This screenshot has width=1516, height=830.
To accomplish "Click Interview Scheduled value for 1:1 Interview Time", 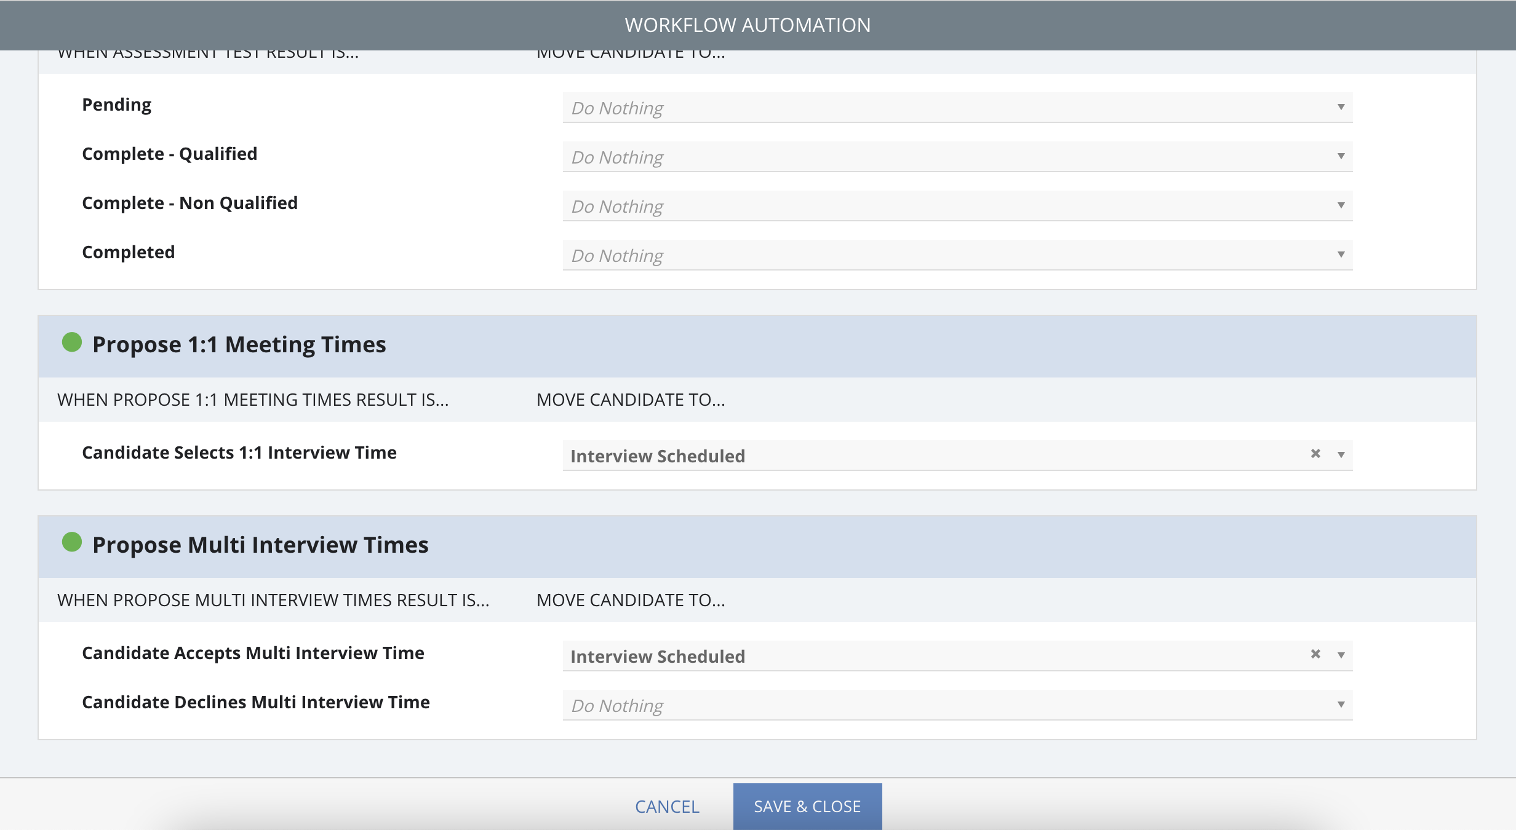I will pos(658,456).
